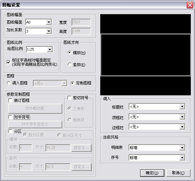Click the drawing sheet preview area

[145, 55]
